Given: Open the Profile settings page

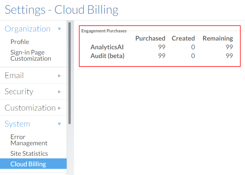Looking at the screenshot, I should coord(20,42).
